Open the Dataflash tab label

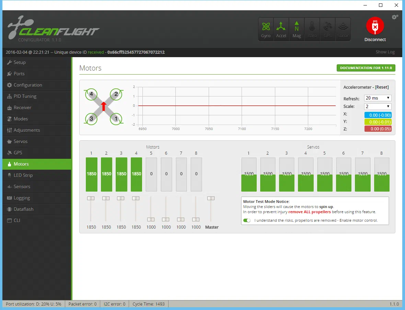(23, 209)
